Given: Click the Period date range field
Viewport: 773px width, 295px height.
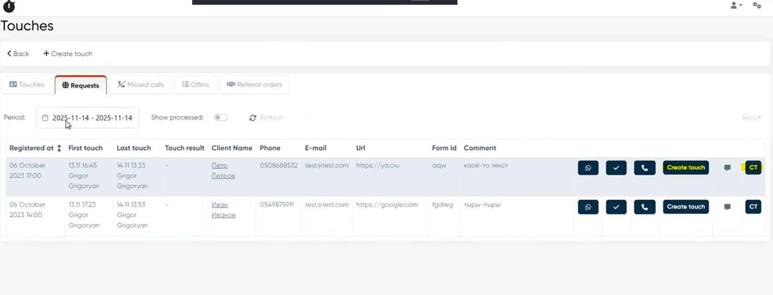Looking at the screenshot, I should [x=87, y=118].
